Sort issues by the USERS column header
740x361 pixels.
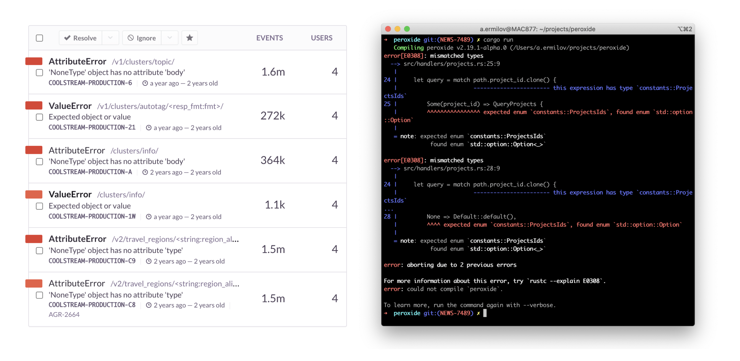pos(321,38)
